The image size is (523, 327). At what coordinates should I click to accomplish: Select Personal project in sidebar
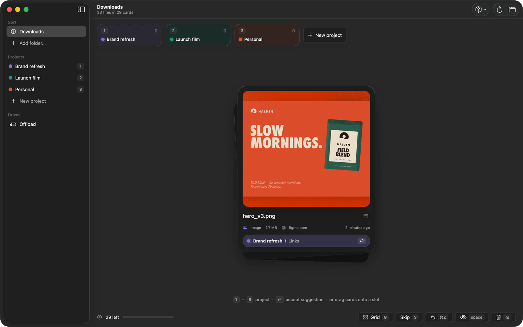point(46,90)
